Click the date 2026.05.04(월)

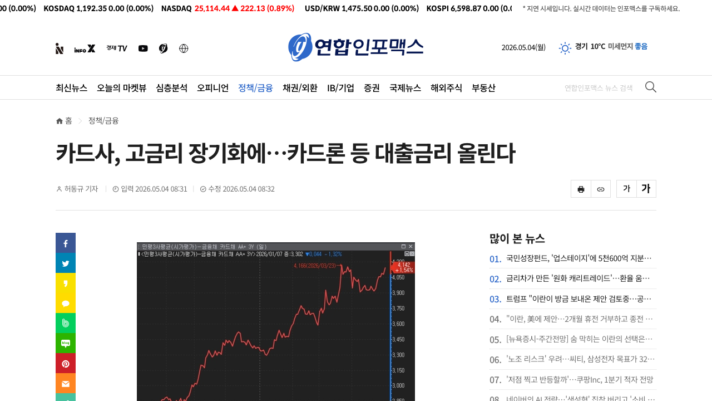[523, 47]
